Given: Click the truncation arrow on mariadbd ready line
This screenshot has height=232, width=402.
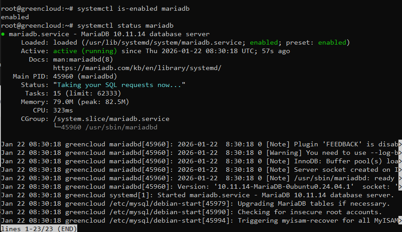Looking at the screenshot, I should [400, 178].
